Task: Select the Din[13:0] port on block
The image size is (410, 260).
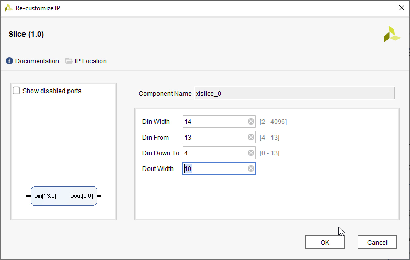Action: click(45, 196)
